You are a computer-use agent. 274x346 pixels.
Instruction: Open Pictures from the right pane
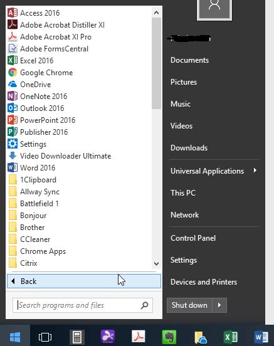tap(184, 82)
